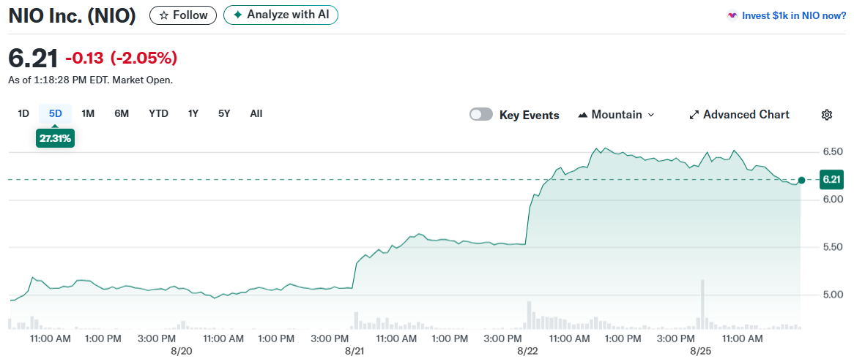Select the 5D time range tab

(56, 113)
